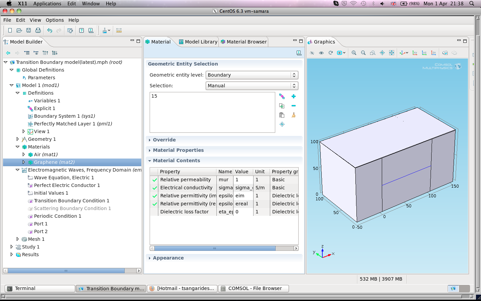Viewport: 481px width, 301px height.
Task: Toggle the hide selected objects icon
Action: pos(312,53)
